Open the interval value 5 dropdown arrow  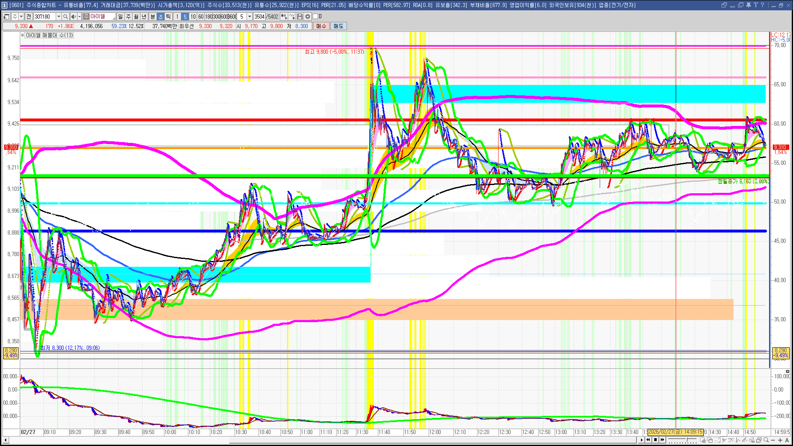[x=249, y=17]
